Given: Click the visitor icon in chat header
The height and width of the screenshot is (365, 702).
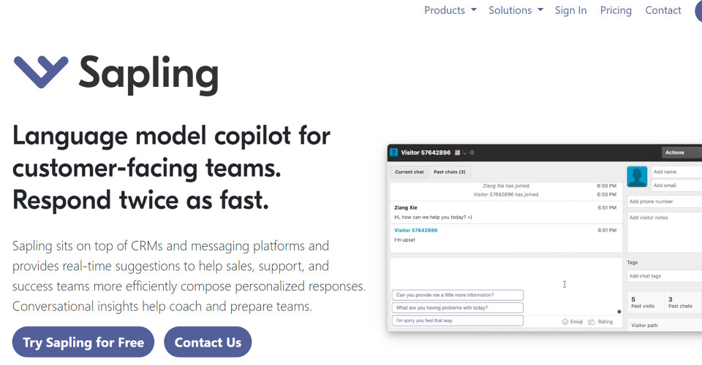Looking at the screenshot, I should pyautogui.click(x=394, y=153).
